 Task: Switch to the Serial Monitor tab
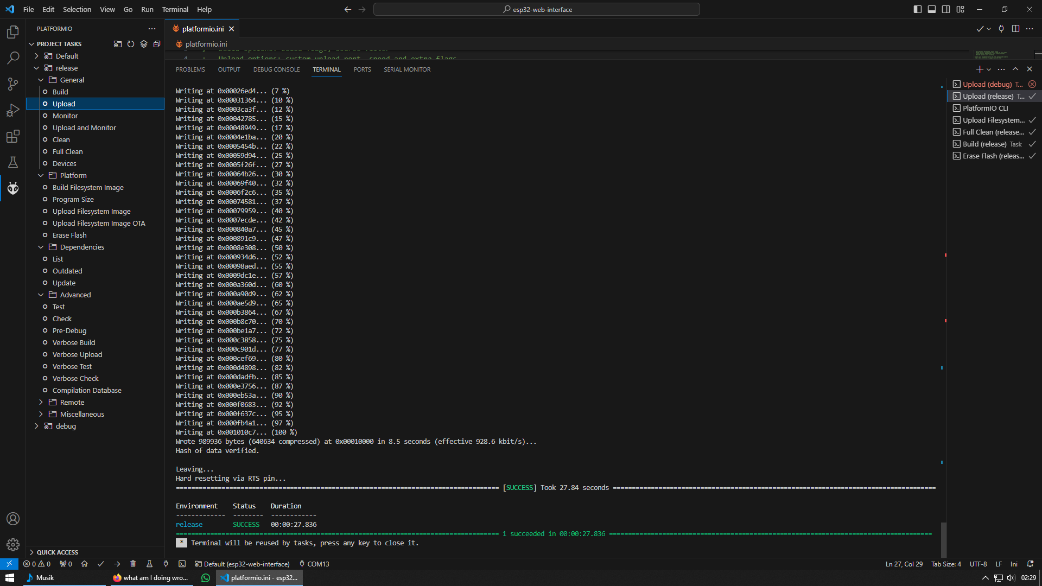[406, 69]
